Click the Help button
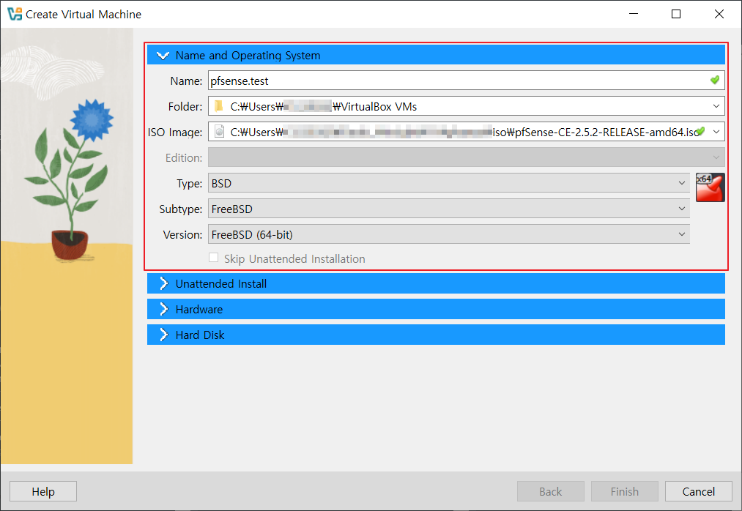This screenshot has height=511, width=742. [x=43, y=491]
